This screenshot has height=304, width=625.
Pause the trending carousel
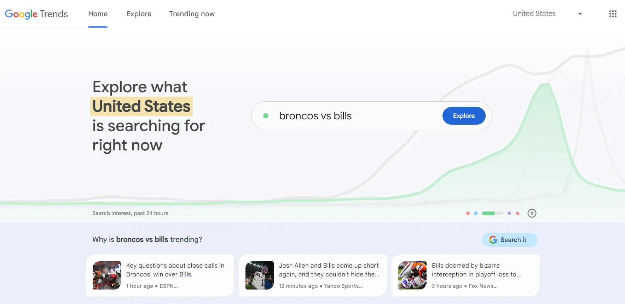[x=532, y=213]
